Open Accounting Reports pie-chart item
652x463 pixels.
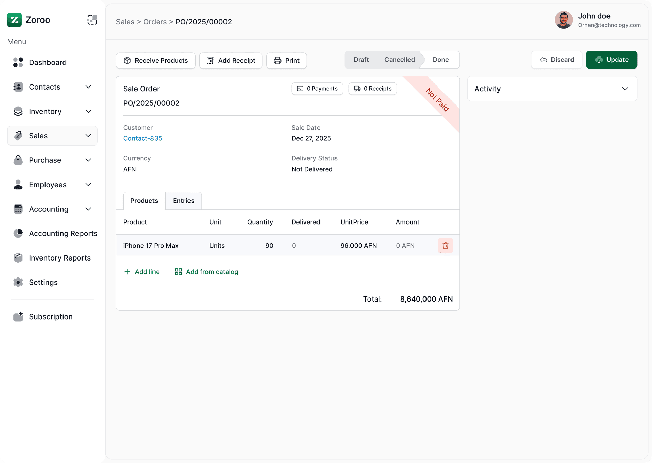[63, 233]
